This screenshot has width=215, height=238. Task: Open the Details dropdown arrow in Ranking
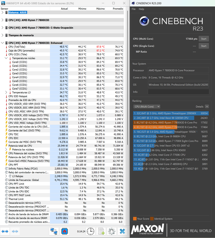(x=207, y=107)
